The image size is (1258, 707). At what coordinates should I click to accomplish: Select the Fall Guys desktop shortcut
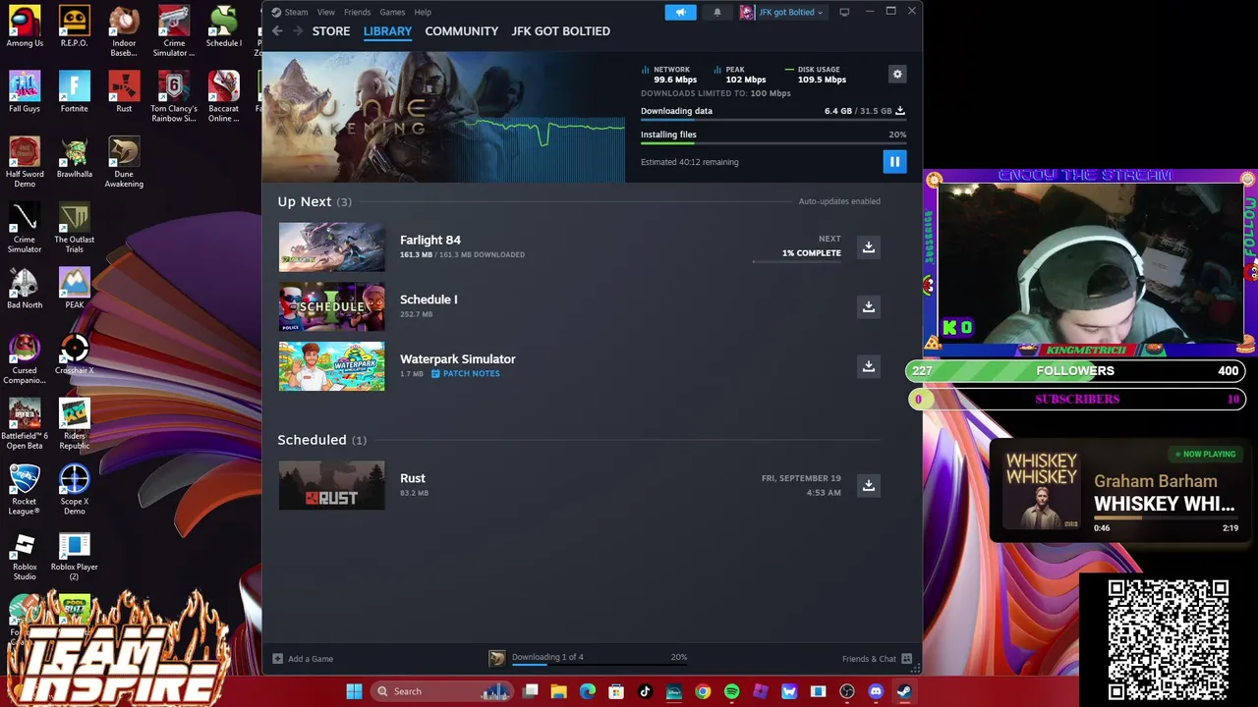[25, 92]
